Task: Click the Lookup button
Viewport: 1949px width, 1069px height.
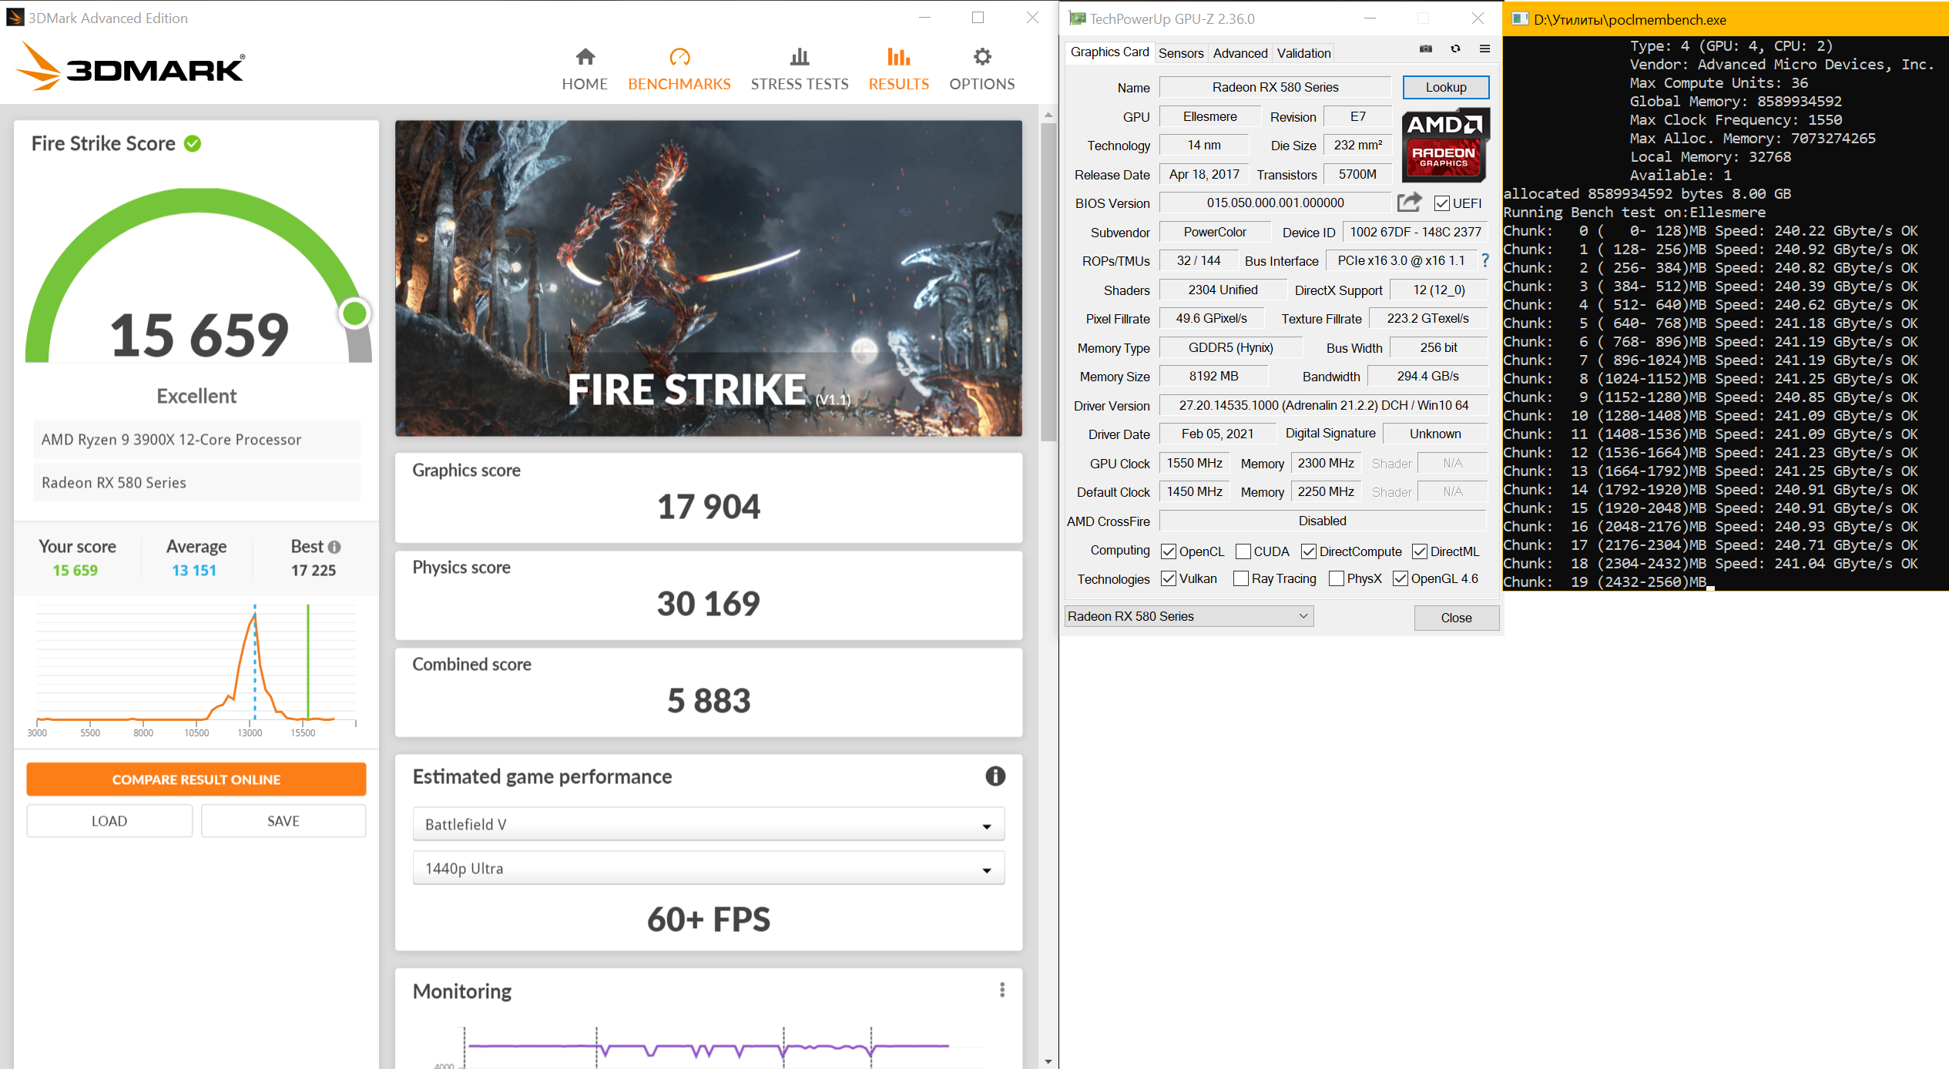Action: point(1445,87)
